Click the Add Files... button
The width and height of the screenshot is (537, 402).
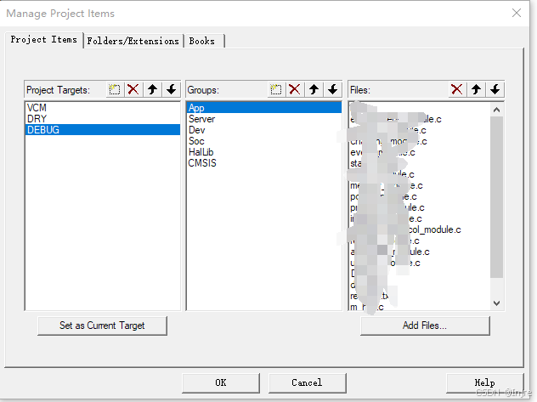click(x=425, y=326)
